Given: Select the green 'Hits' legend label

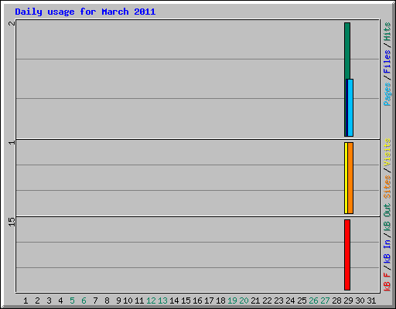Looking at the screenshot, I should click(x=387, y=32).
